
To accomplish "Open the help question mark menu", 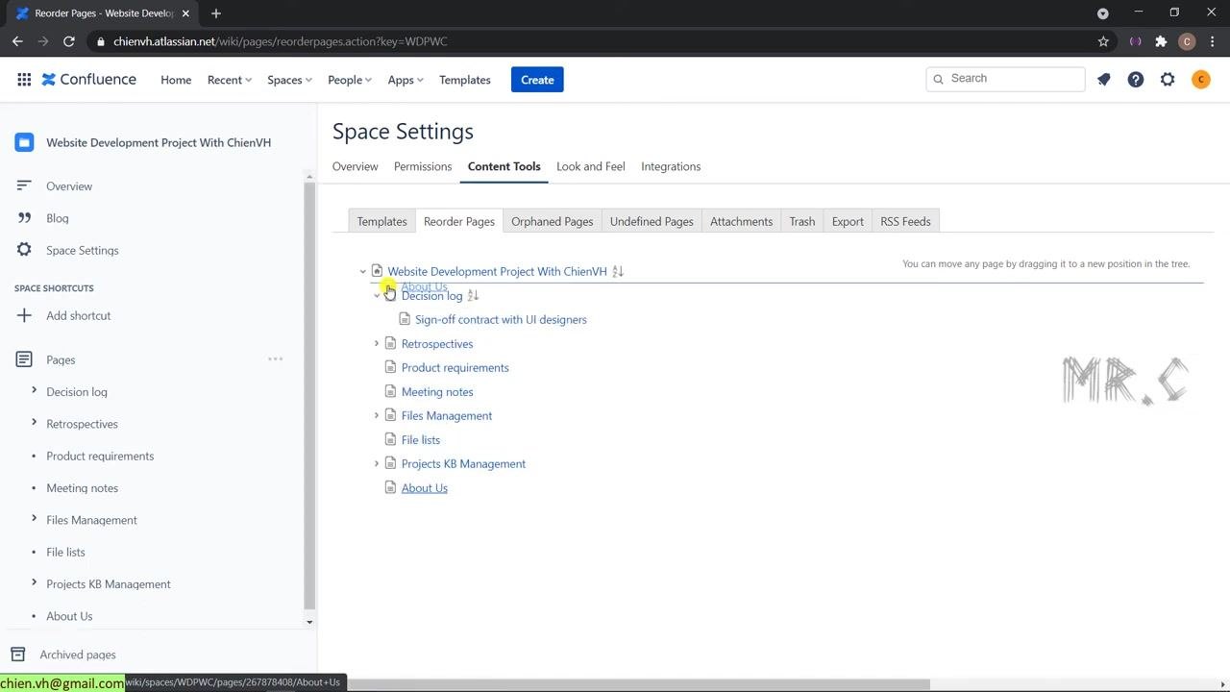I will pos(1136,80).
